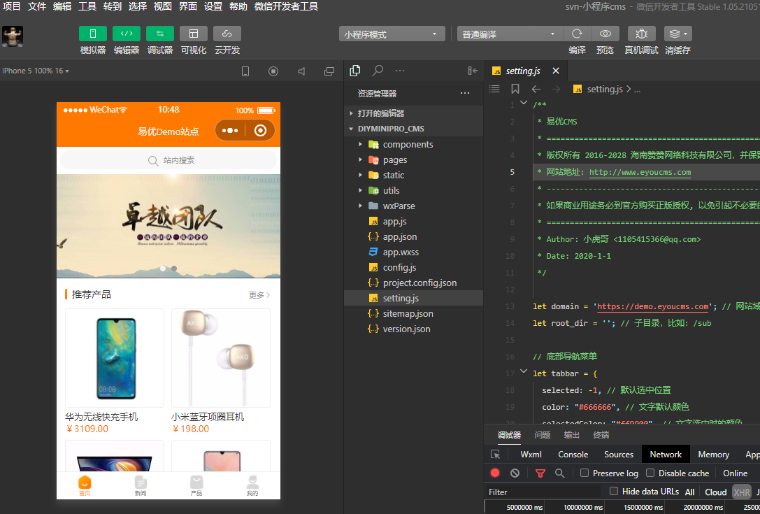Toggle the 调试器 debugger panel button
The width and height of the screenshot is (760, 514).
tap(160, 34)
